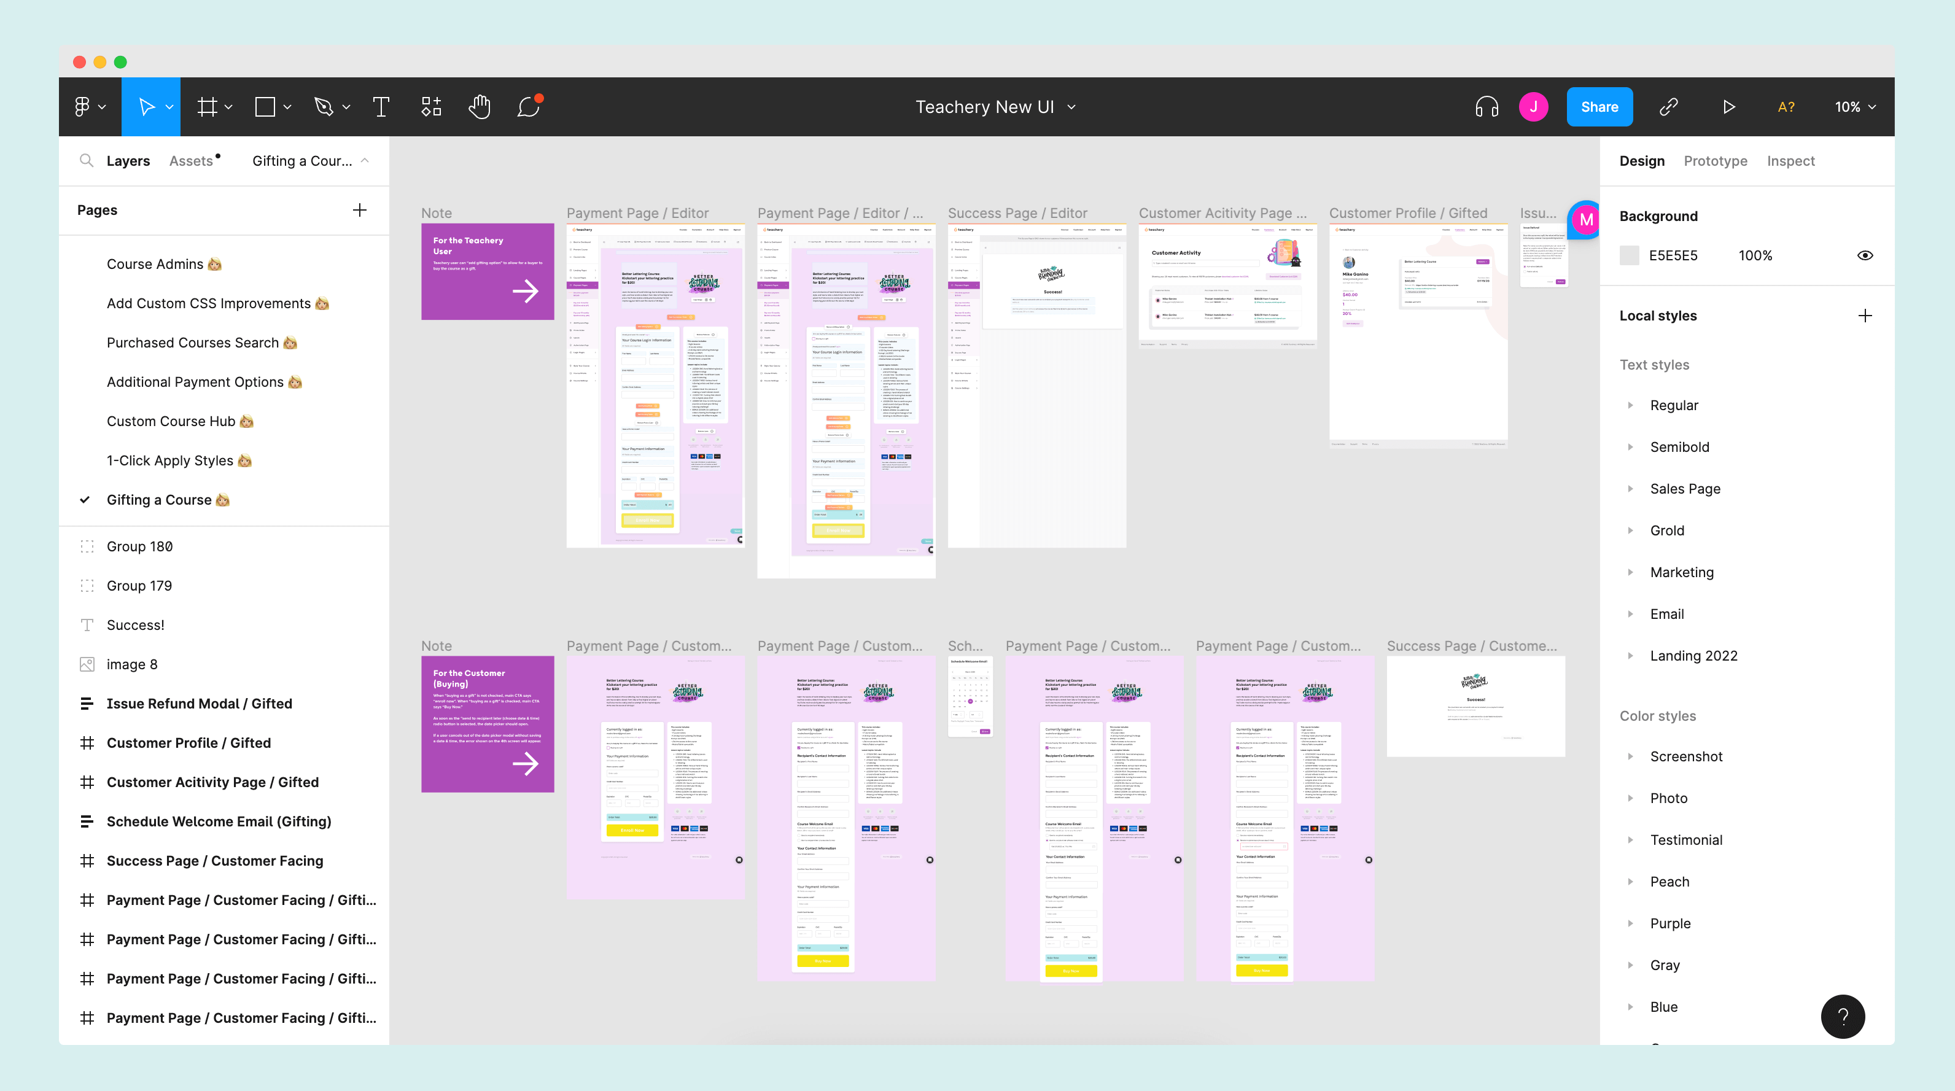Select the Move tool
The image size is (1955, 1091).
tap(147, 106)
